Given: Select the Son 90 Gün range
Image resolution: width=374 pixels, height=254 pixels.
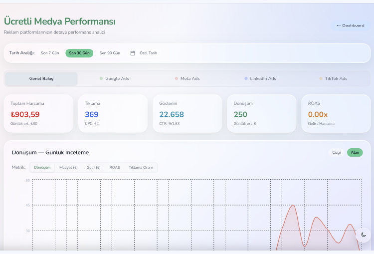Looking at the screenshot, I should pyautogui.click(x=110, y=53).
